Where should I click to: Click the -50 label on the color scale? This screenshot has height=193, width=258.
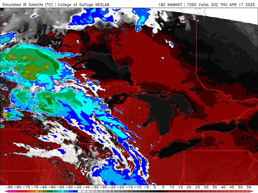(x=69, y=187)
